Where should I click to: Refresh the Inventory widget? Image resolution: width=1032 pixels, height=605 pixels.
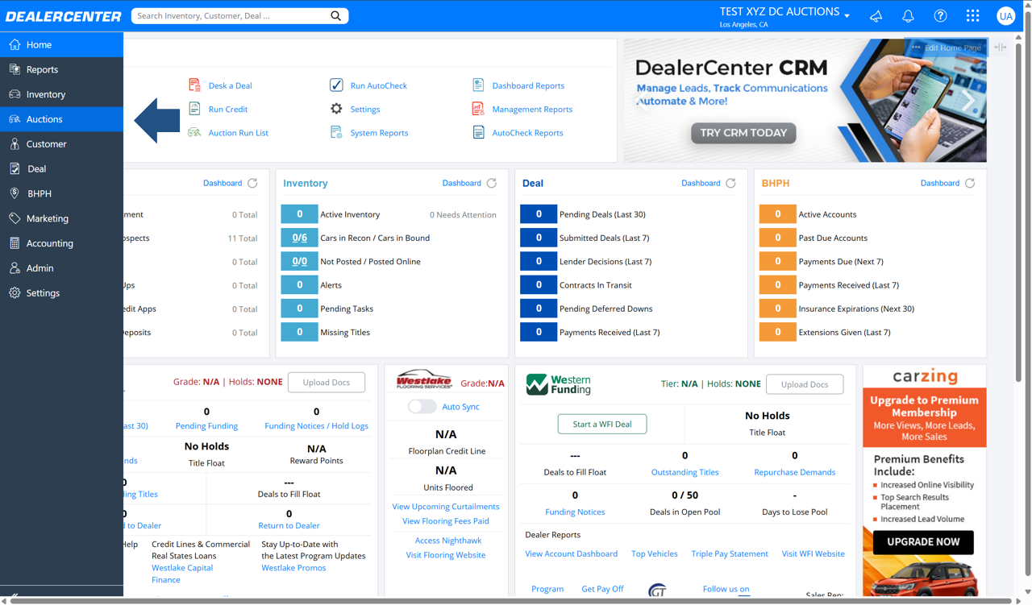tap(492, 183)
